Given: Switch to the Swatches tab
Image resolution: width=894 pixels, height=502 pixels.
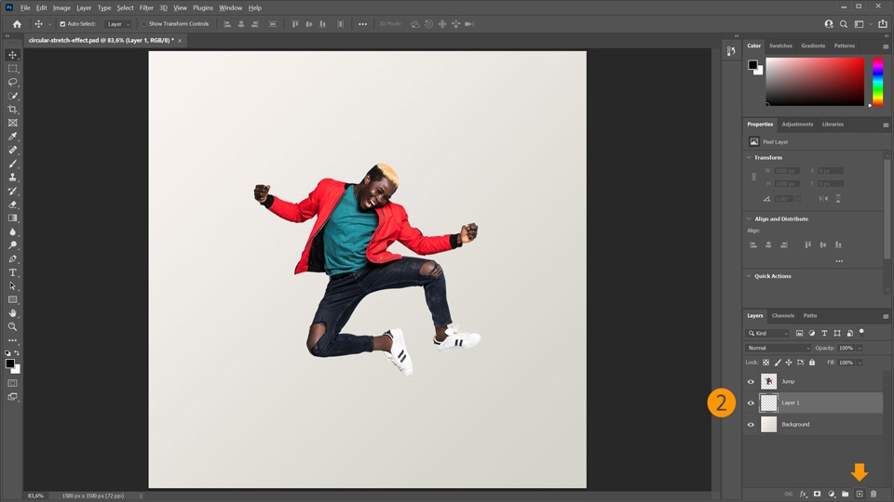Looking at the screenshot, I should tap(780, 46).
